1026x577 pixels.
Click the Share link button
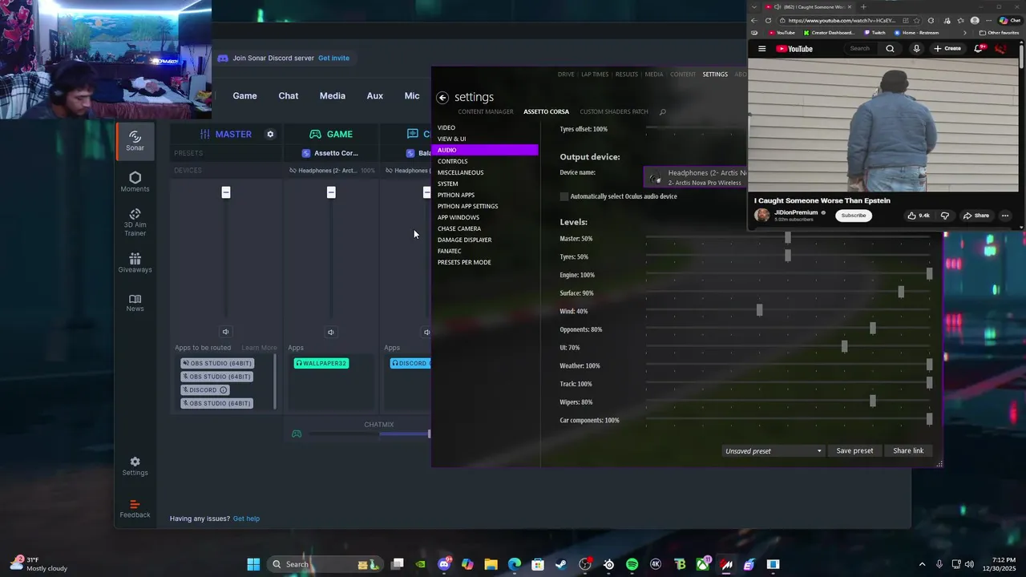pyautogui.click(x=908, y=451)
